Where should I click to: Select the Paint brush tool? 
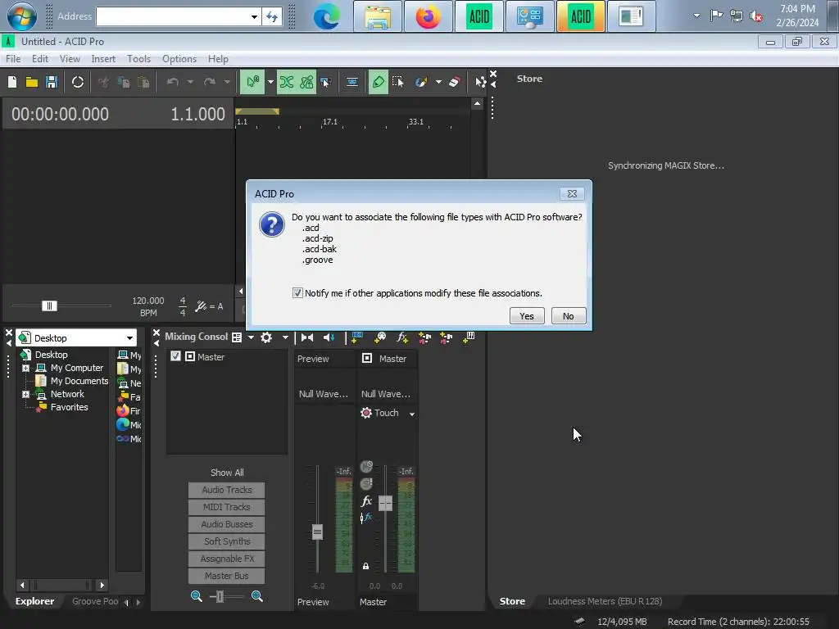421,82
